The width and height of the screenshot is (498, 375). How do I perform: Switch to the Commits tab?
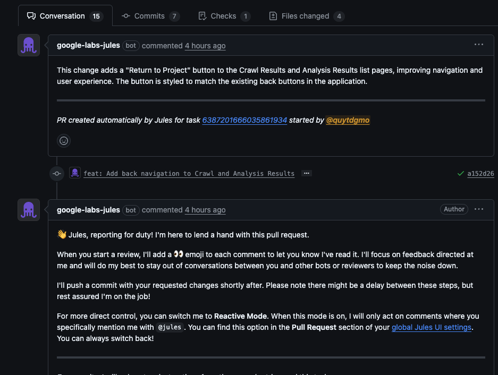[x=150, y=16]
